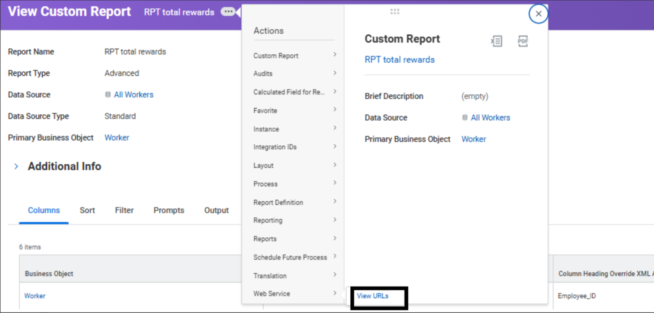Viewport: 654px width, 313px height.
Task: Click the Standard data source type value
Action: click(x=120, y=116)
